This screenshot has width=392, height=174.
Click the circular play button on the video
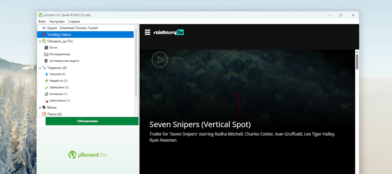pos(160,60)
